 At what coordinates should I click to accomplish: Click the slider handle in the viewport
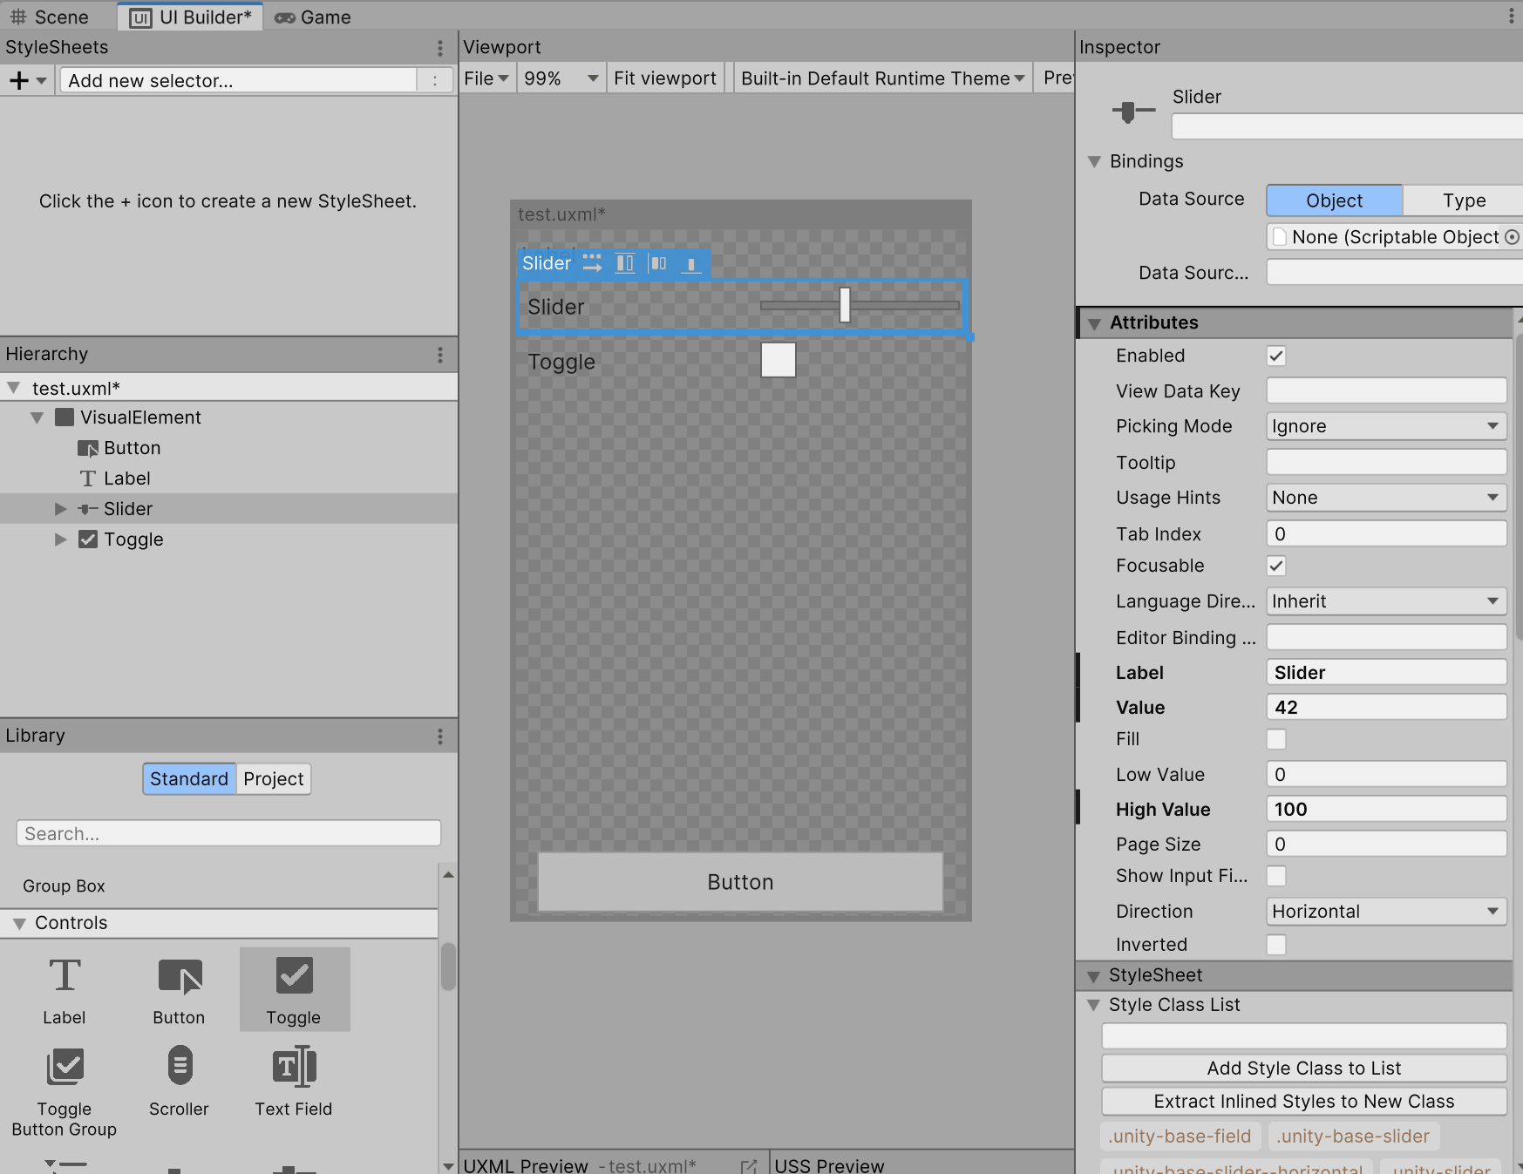point(845,306)
